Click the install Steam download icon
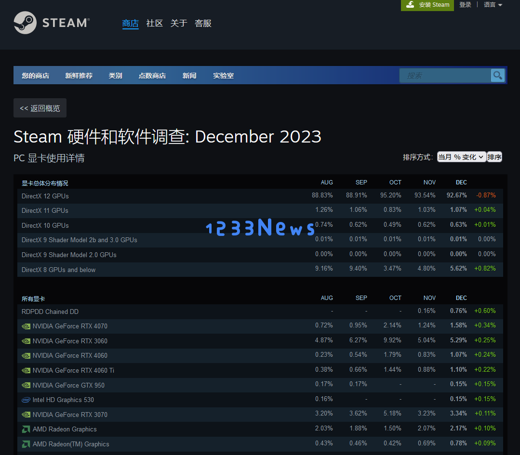Screen dimensions: 520x455 410,5
